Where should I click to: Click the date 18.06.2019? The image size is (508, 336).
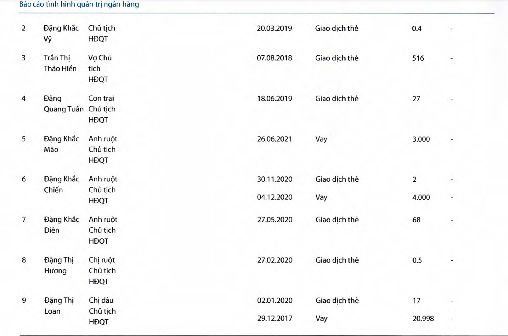(275, 99)
